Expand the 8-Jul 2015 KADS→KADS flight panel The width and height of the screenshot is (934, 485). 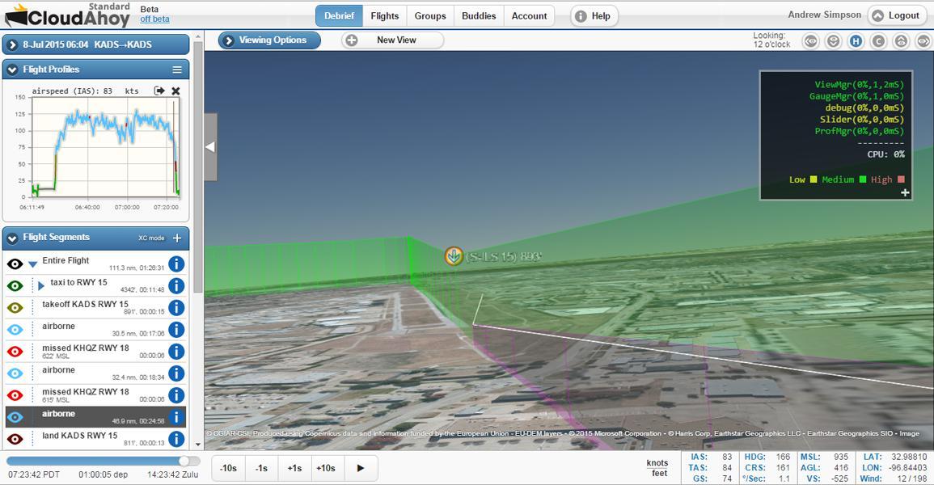coord(12,44)
